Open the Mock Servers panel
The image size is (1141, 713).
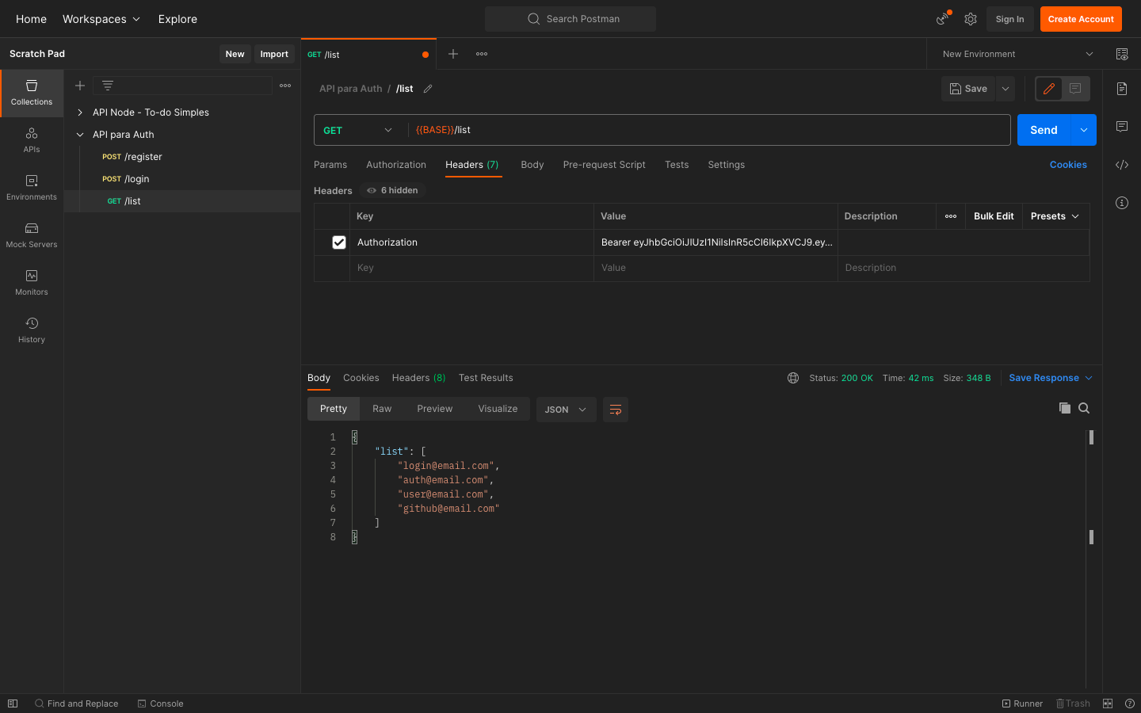point(32,235)
